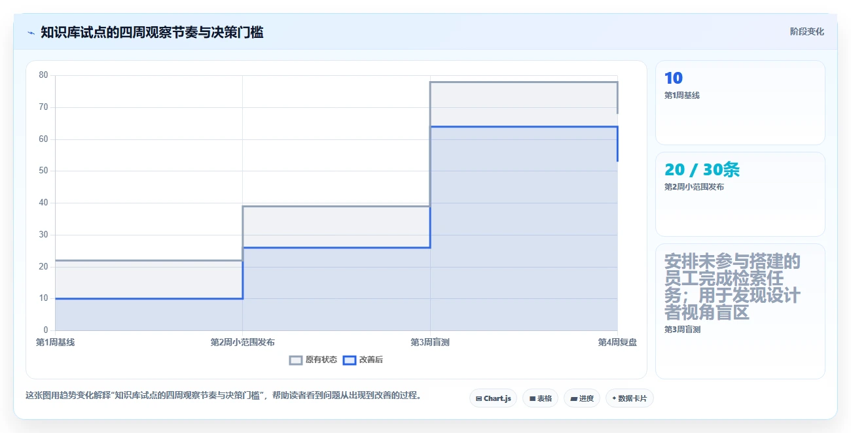Viewport: 851px width, 433px height.
Task: Click the 数据卡片 tag
Action: (x=629, y=398)
